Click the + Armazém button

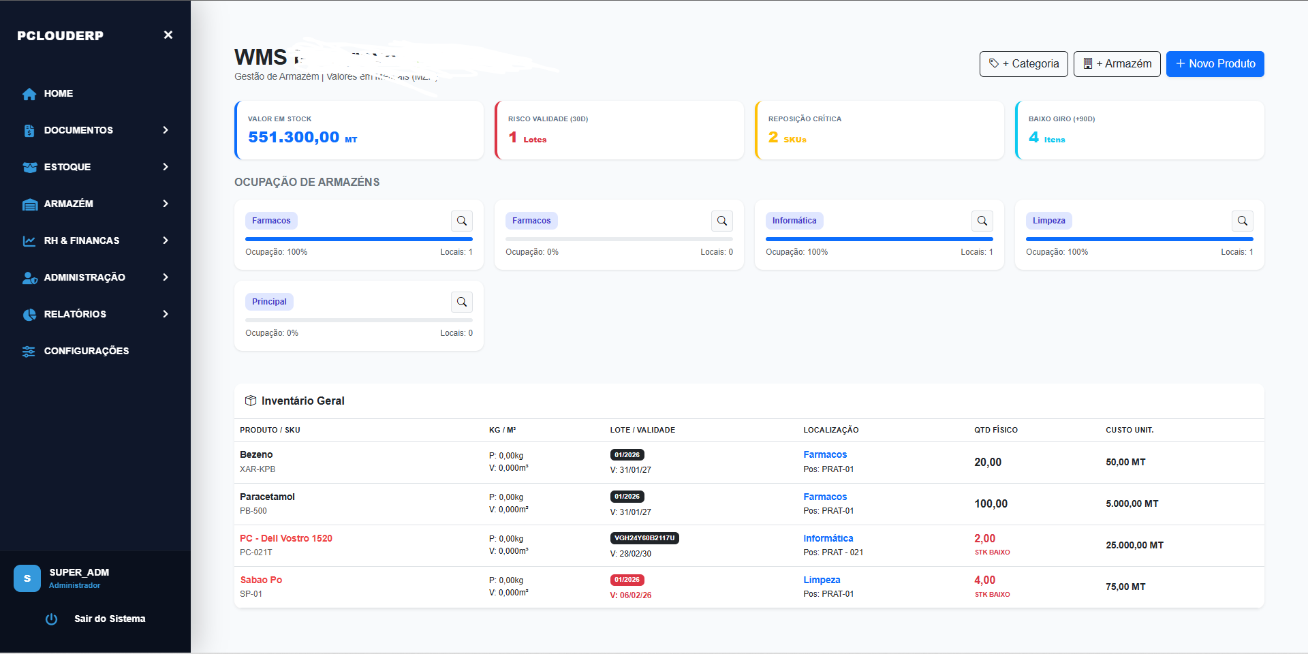coord(1117,64)
